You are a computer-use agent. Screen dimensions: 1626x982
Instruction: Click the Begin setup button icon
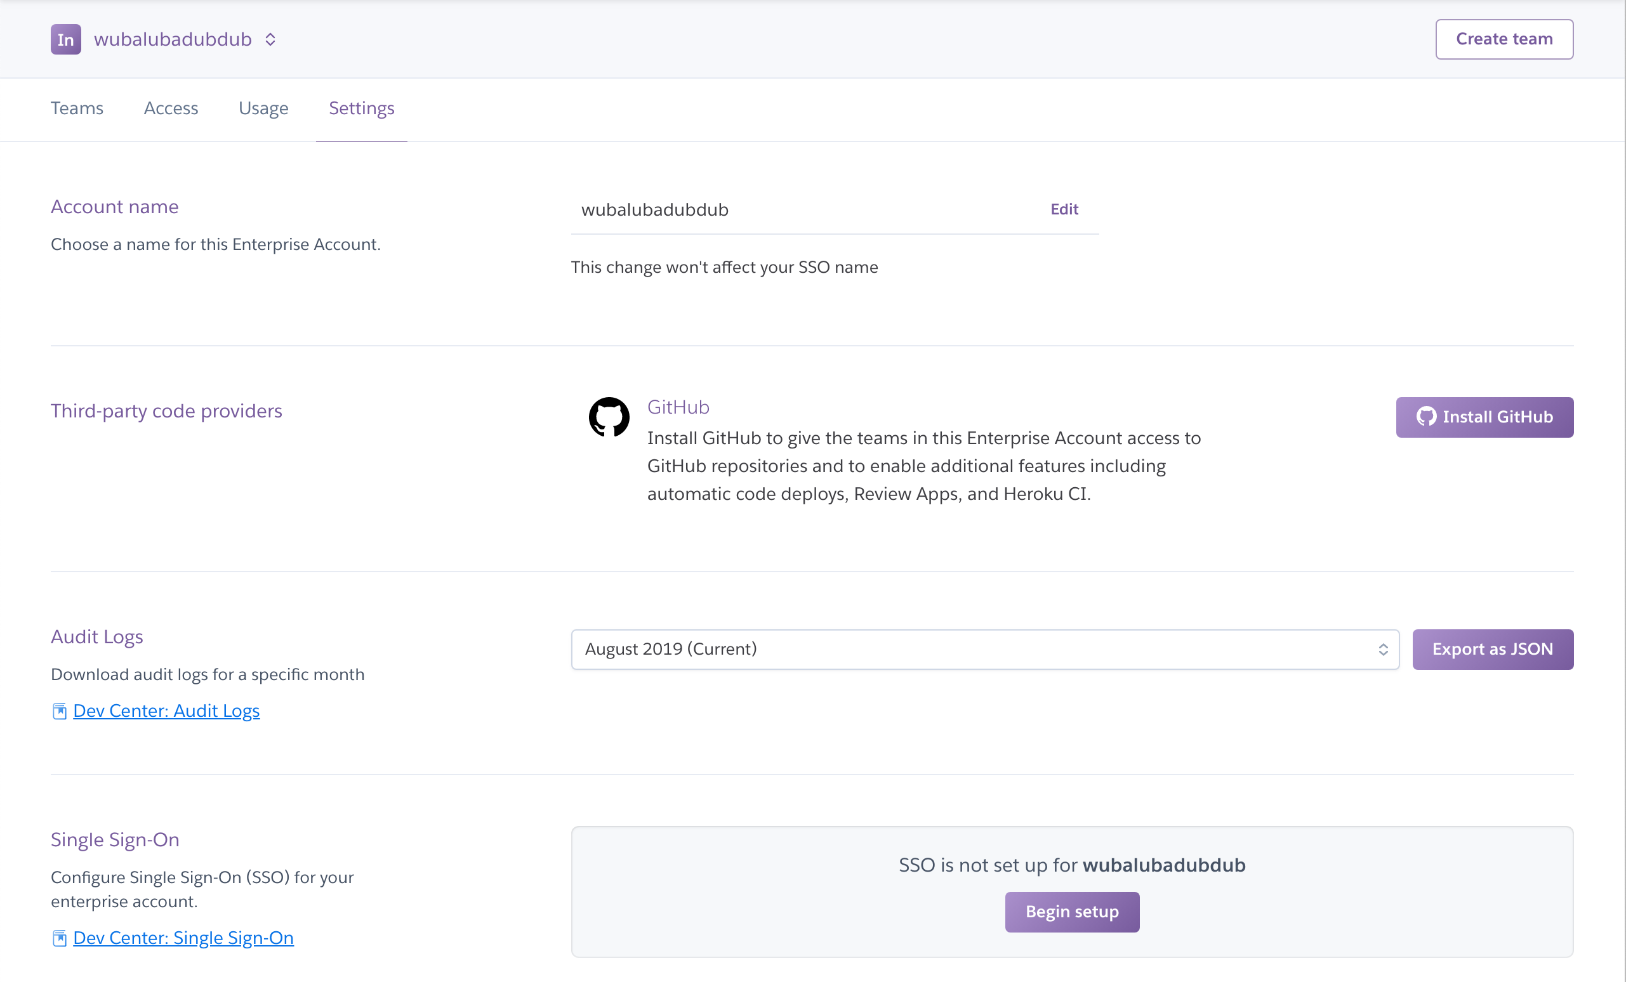(x=1071, y=911)
